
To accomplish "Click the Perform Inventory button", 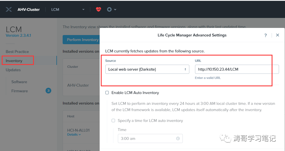I will tap(81, 40).
